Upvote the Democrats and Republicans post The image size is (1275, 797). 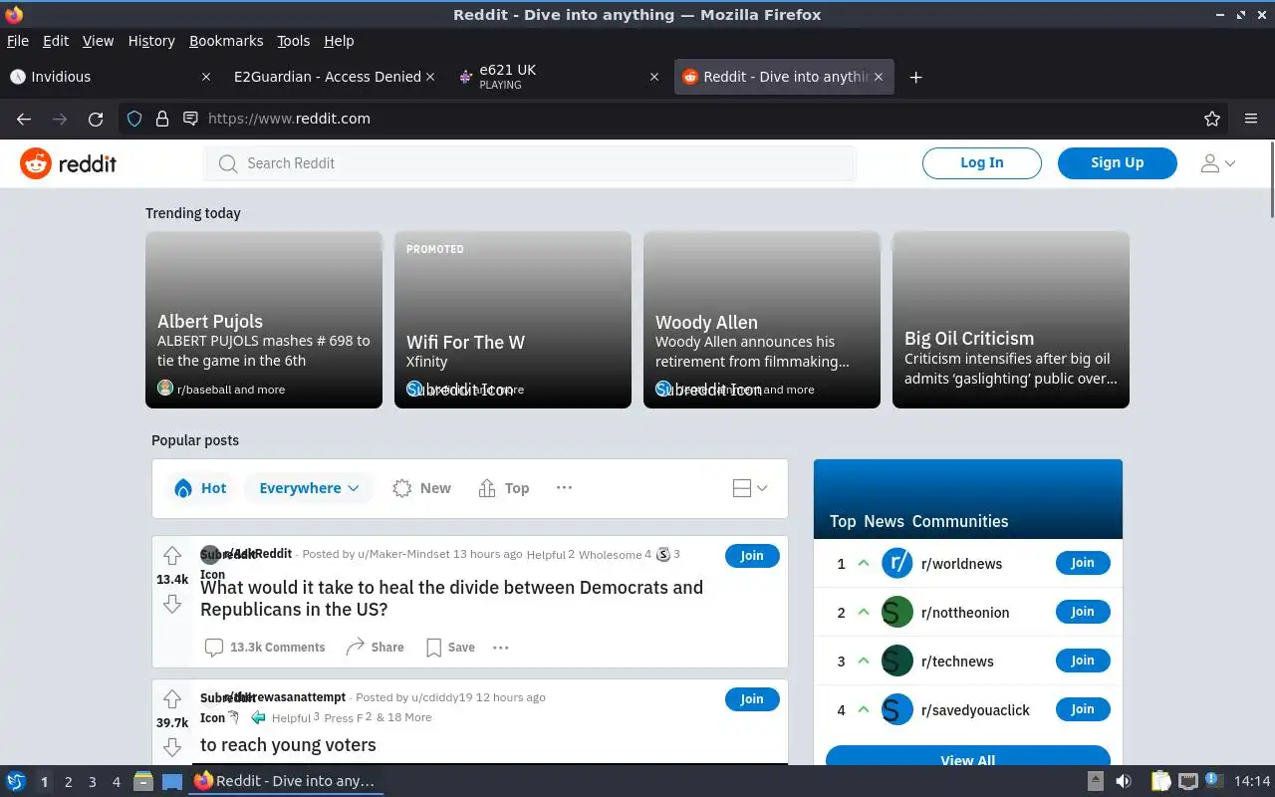point(172,556)
